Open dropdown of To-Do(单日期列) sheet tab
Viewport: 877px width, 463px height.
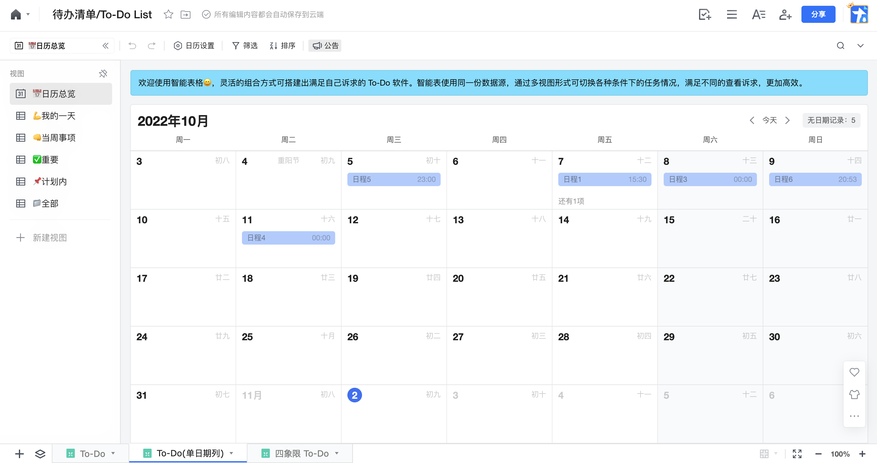(x=232, y=453)
